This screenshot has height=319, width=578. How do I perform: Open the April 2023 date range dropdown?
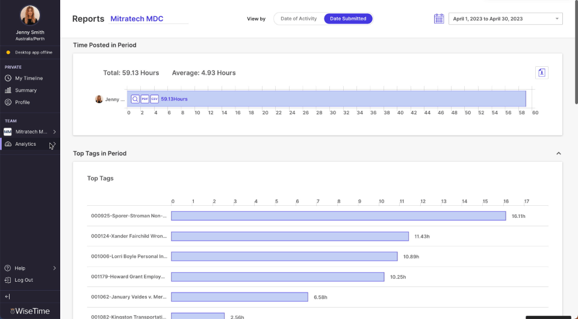(505, 19)
